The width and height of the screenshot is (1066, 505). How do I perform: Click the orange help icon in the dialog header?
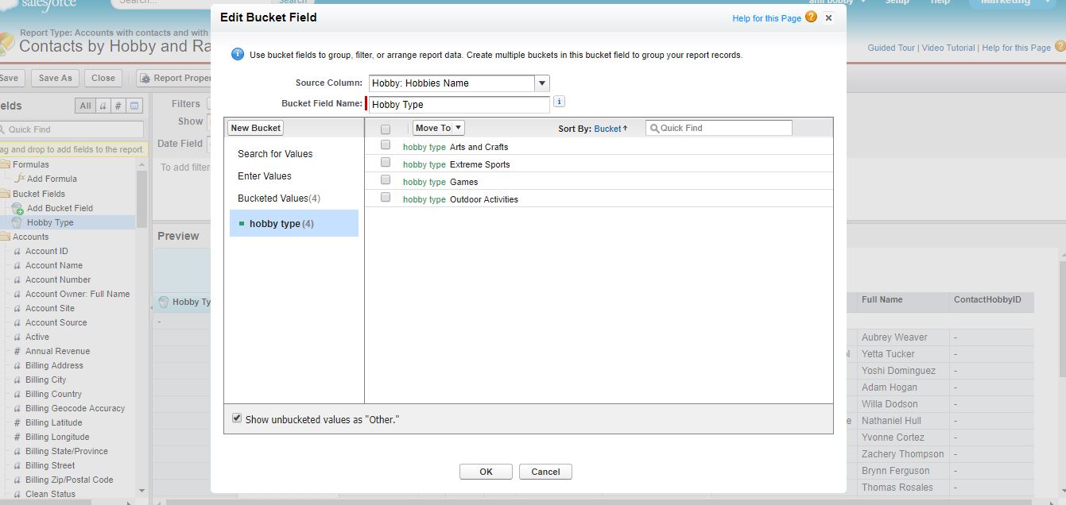(x=811, y=17)
